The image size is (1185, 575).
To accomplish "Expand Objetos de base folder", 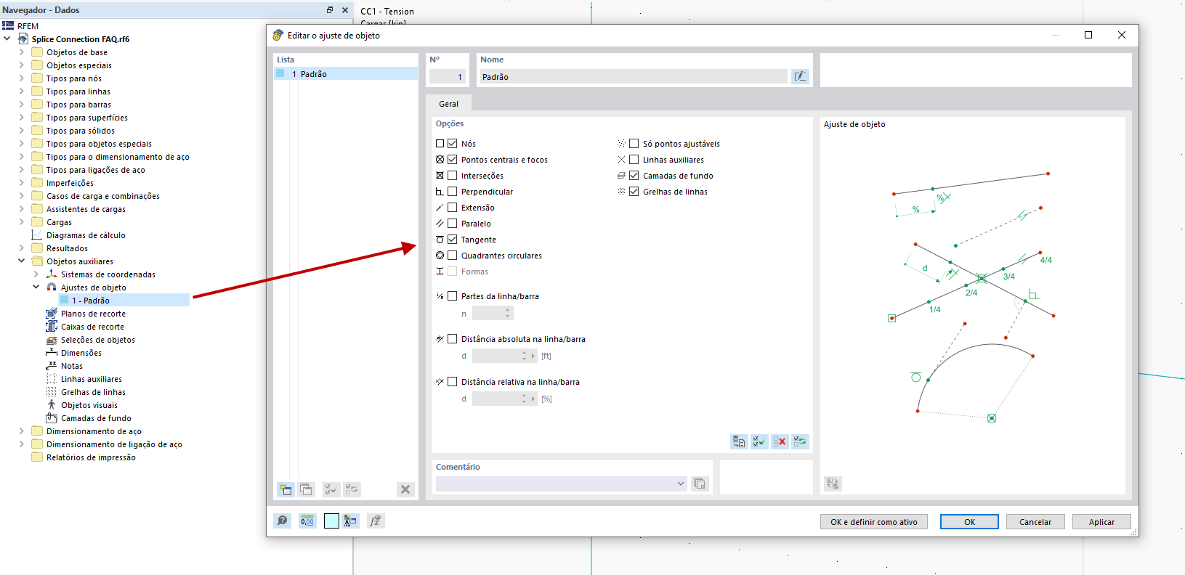I will (x=21, y=52).
